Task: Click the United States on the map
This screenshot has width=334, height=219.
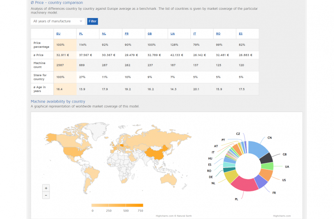Action: tap(74, 152)
